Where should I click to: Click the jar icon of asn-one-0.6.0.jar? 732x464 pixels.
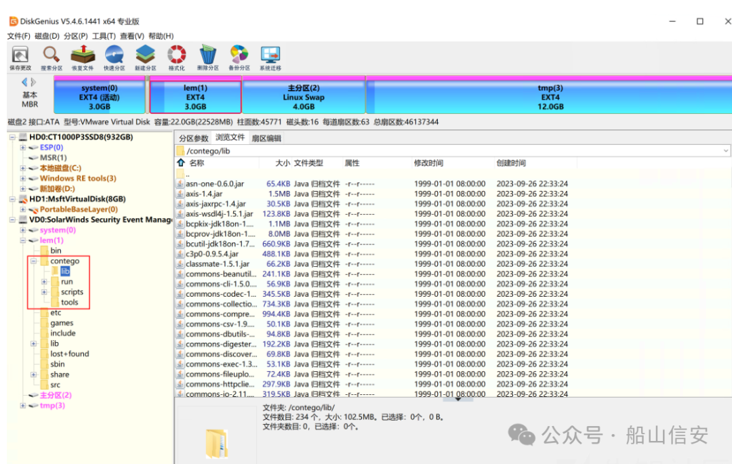tap(180, 184)
